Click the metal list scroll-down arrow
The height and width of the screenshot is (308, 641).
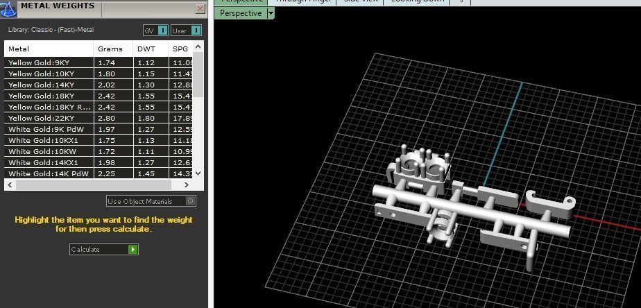click(198, 173)
